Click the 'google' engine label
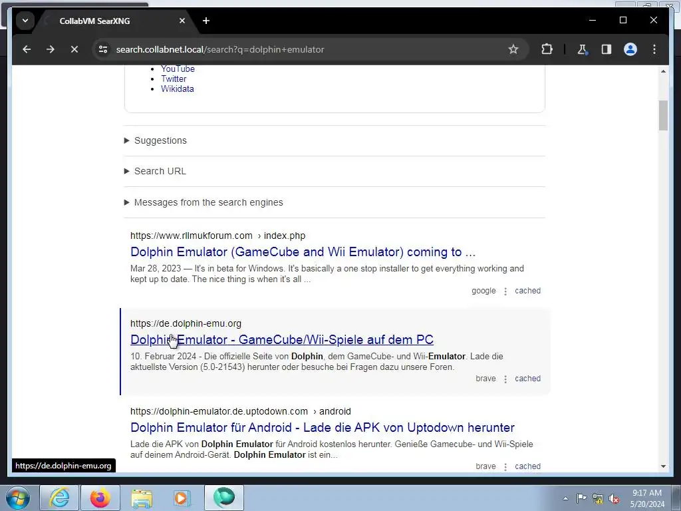681x511 pixels. pyautogui.click(x=483, y=291)
